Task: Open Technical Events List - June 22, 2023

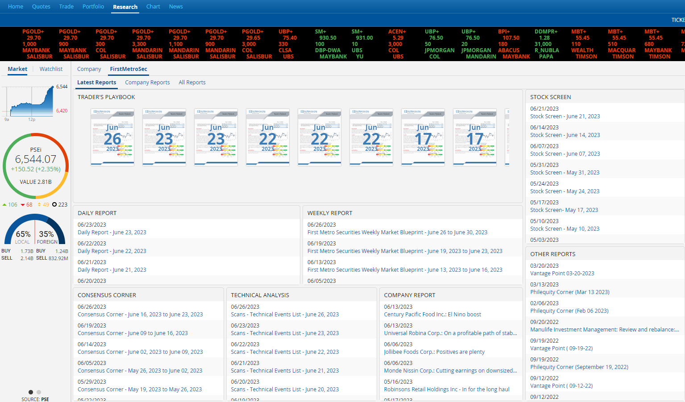Action: (285, 352)
